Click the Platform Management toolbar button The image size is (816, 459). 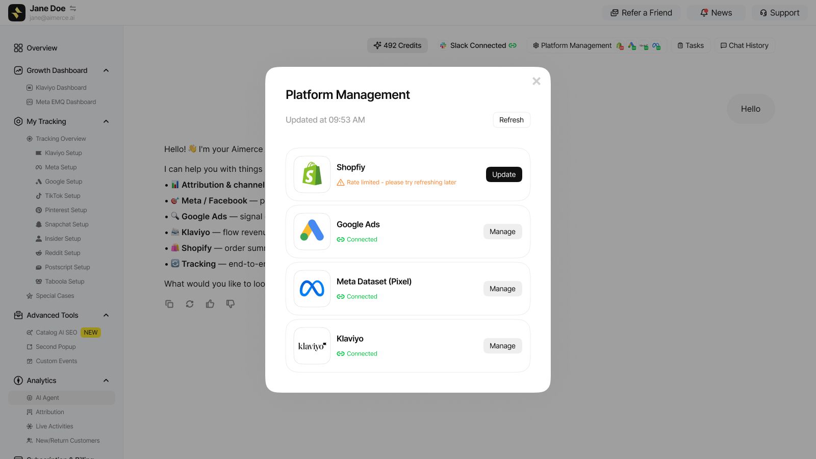[597, 45]
